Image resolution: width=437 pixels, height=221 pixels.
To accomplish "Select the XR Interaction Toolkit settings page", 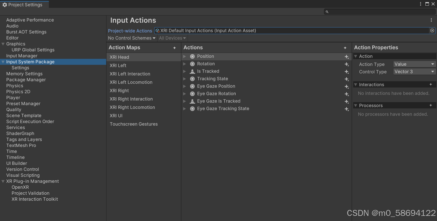I will pyautogui.click(x=35, y=199).
